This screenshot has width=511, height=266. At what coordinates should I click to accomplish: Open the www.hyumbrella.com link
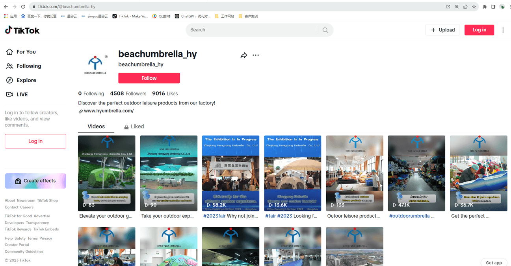[109, 111]
